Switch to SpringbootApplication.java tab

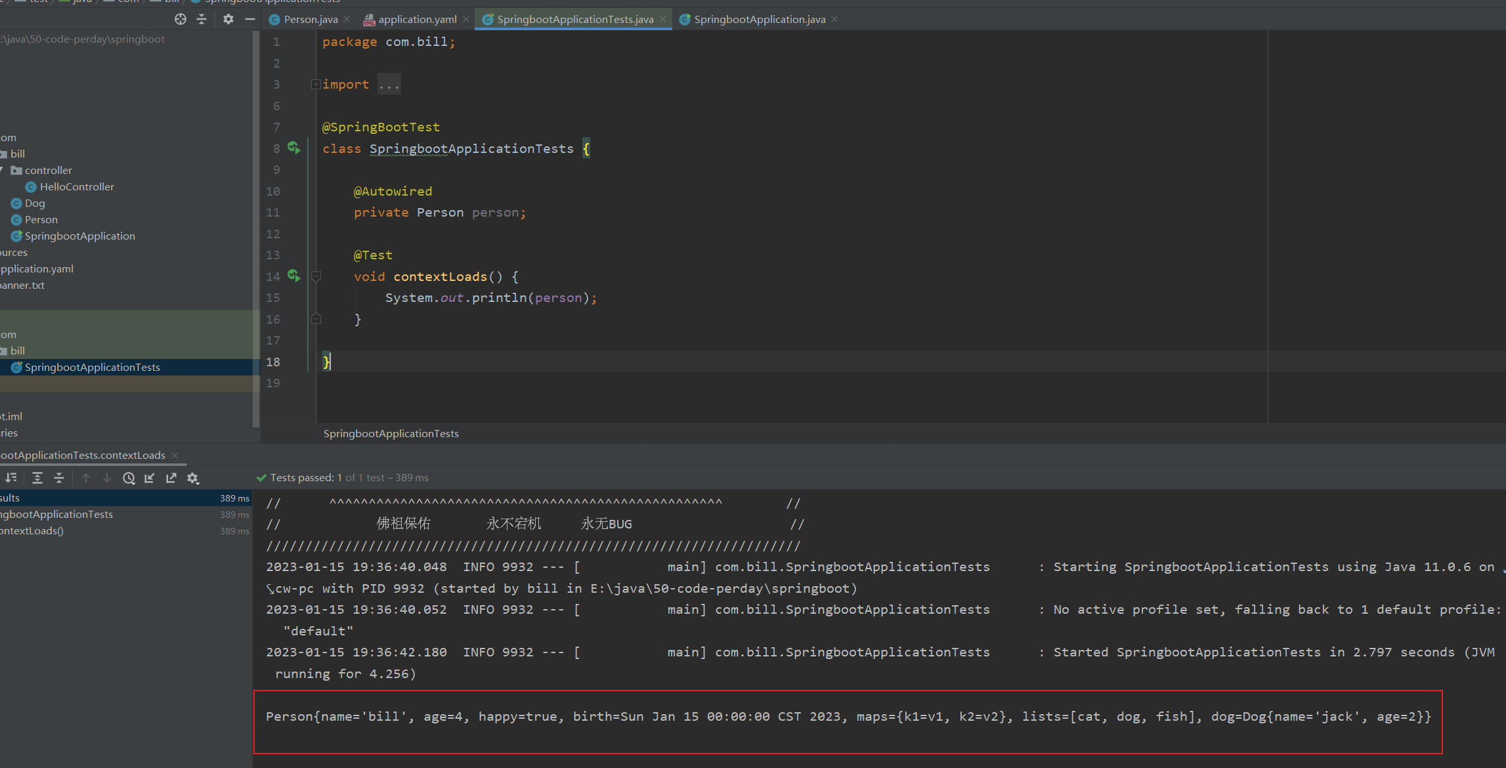(759, 19)
